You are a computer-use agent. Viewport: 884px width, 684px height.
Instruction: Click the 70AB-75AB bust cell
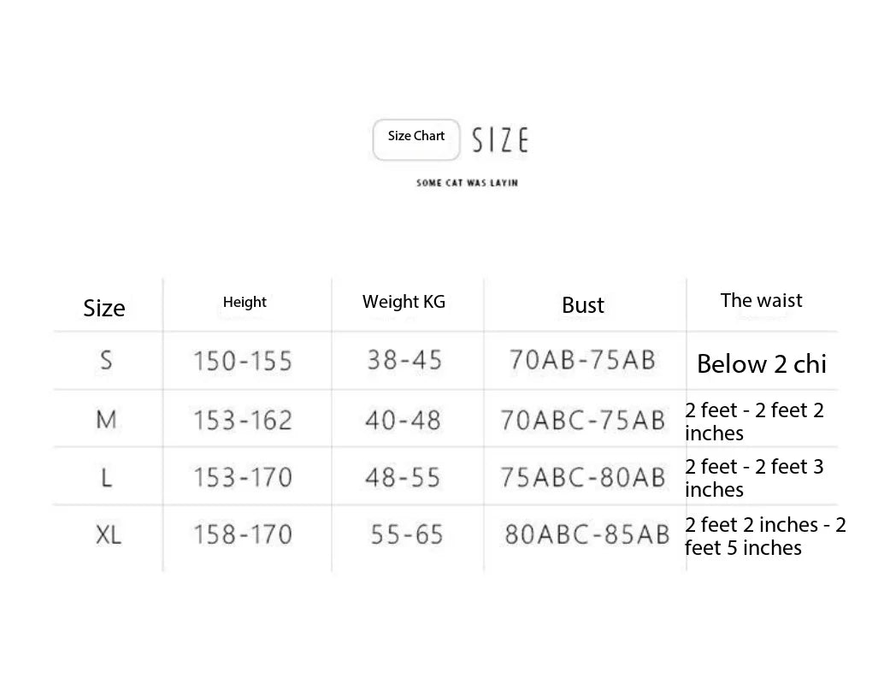point(582,360)
